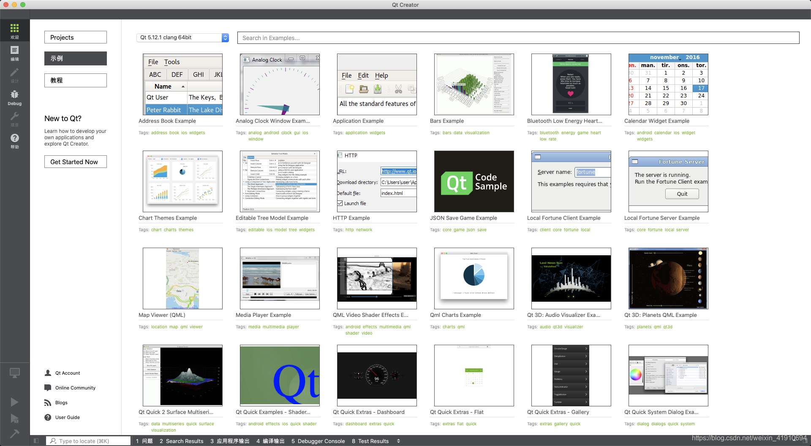Open 编译输出 compile output pane

point(270,441)
